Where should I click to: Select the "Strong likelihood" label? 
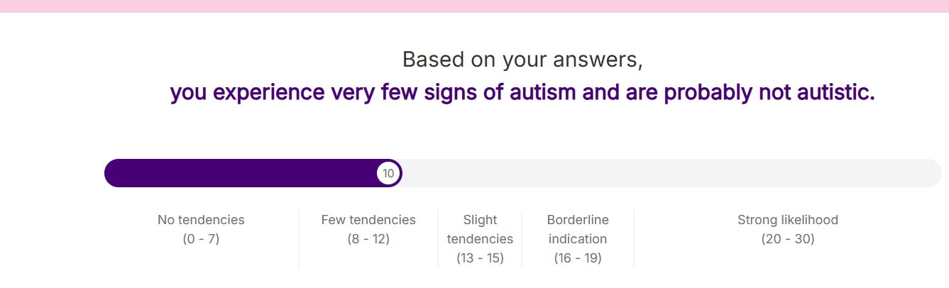point(788,220)
